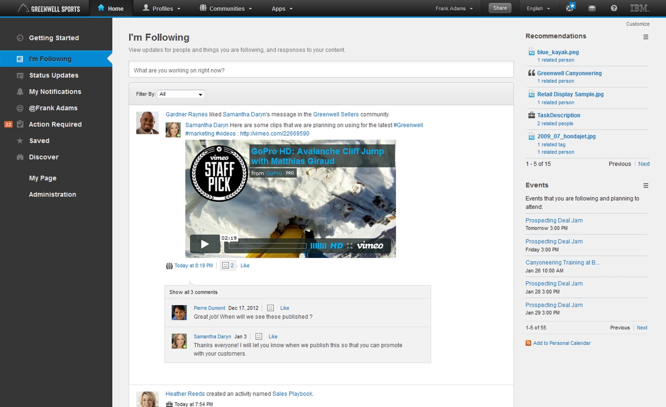Open the Communities menu
This screenshot has height=407, width=666.
(226, 9)
